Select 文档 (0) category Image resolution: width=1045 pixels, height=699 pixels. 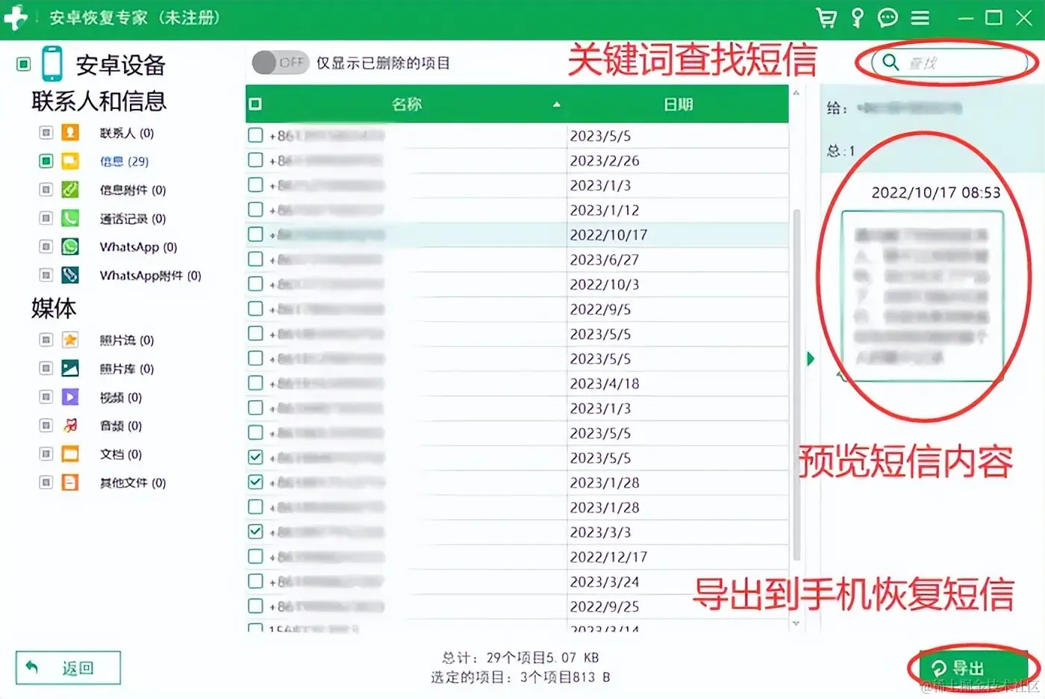point(120,453)
